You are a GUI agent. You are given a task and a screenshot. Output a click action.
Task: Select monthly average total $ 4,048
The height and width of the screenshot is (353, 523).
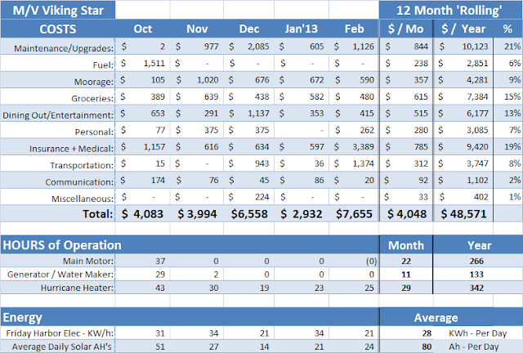click(406, 214)
